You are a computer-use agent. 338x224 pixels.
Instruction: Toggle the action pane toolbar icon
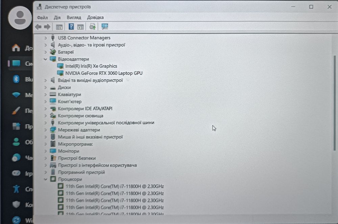pyautogui.click(x=80, y=27)
